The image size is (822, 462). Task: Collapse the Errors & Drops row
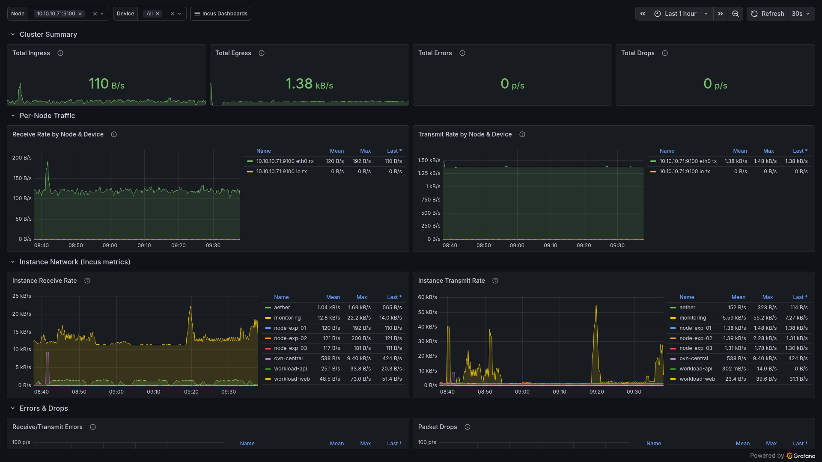tap(13, 408)
